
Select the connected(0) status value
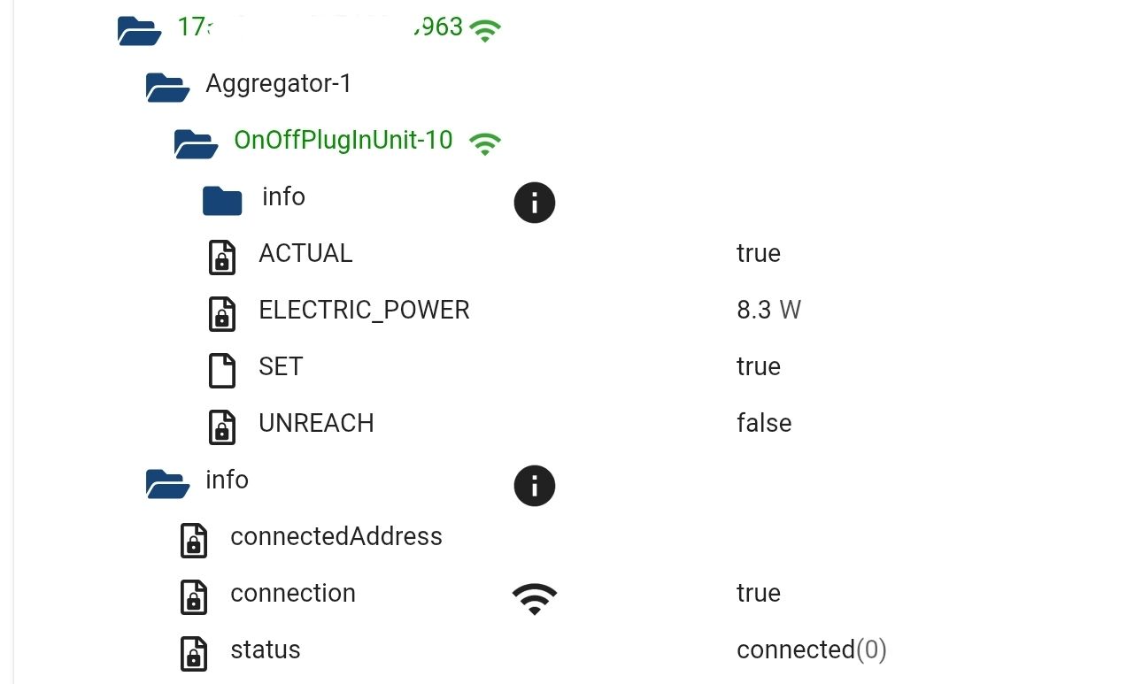click(811, 649)
